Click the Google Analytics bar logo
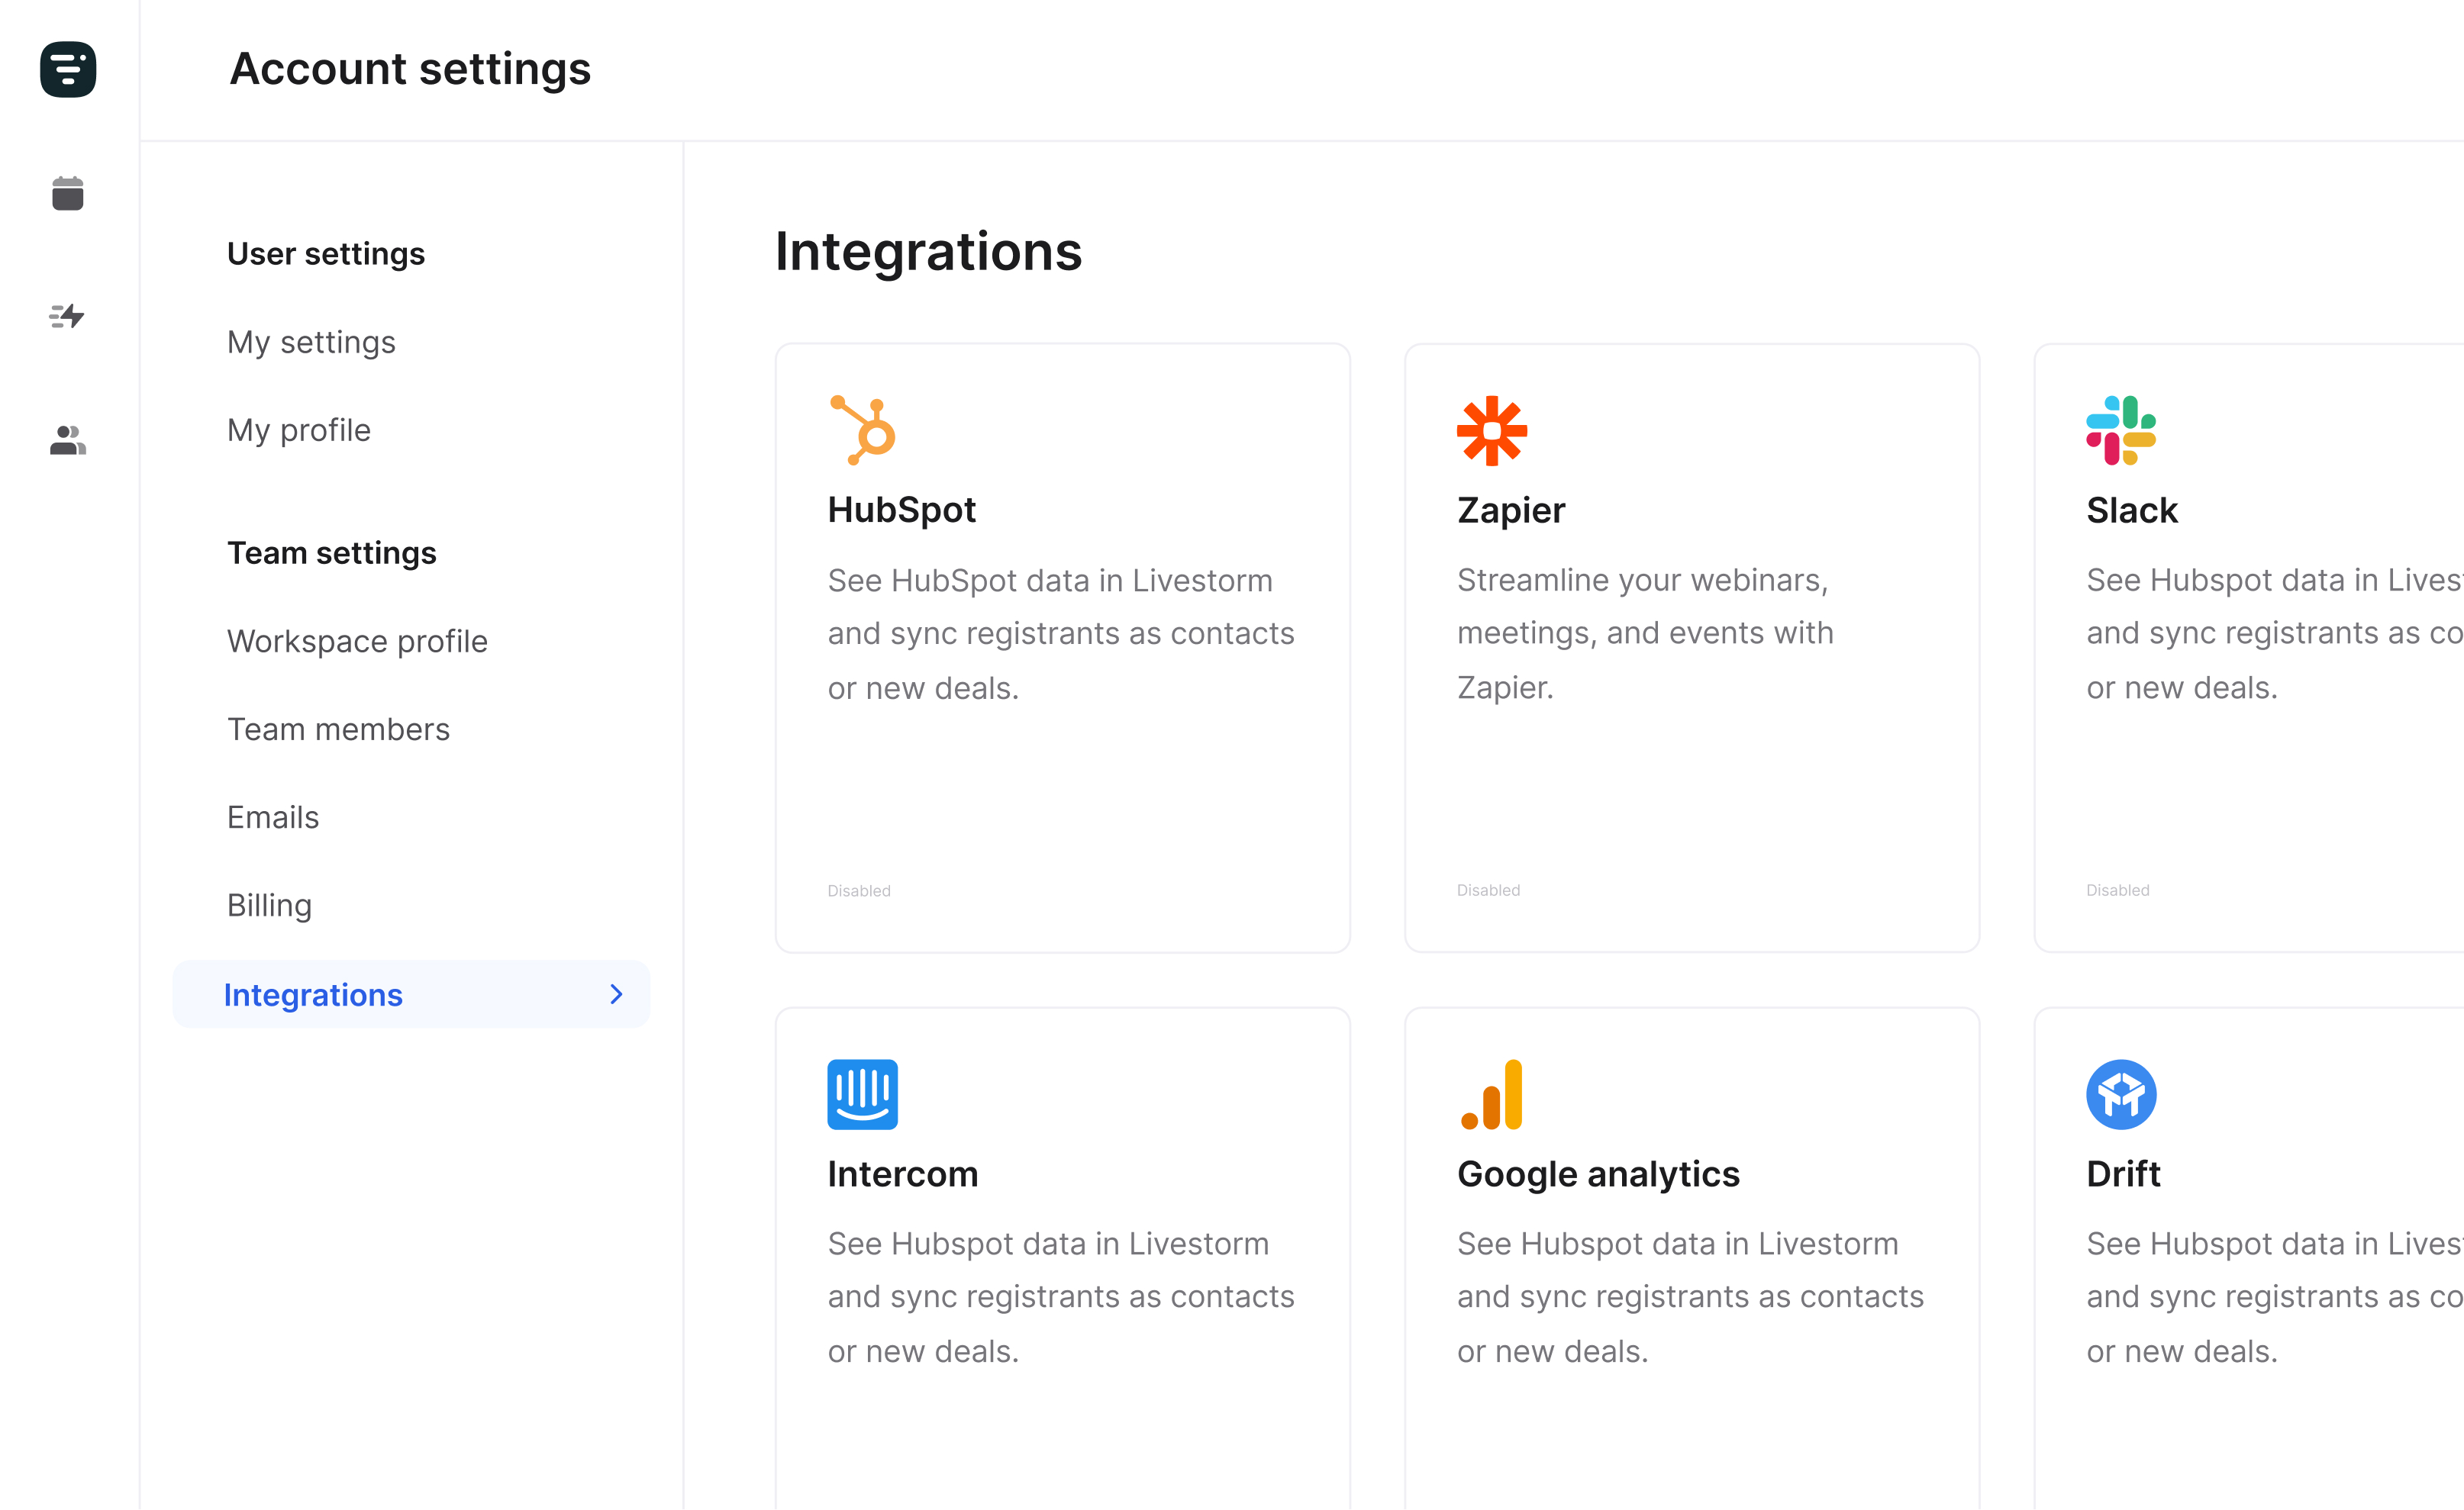The image size is (2464, 1510). 1492,1094
